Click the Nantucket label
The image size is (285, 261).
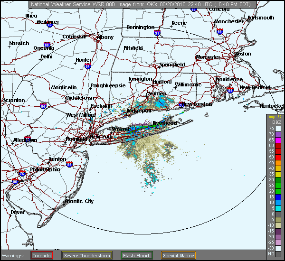[272, 106]
